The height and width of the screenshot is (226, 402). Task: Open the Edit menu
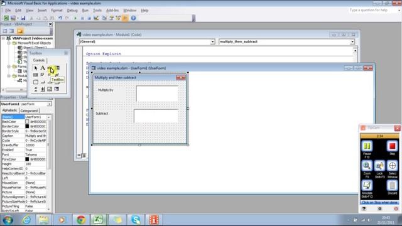pyautogui.click(x=18, y=10)
